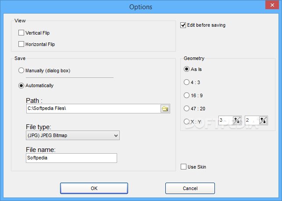Select the 4 : 3 aspect ratio
282x201 pixels.
click(186, 82)
